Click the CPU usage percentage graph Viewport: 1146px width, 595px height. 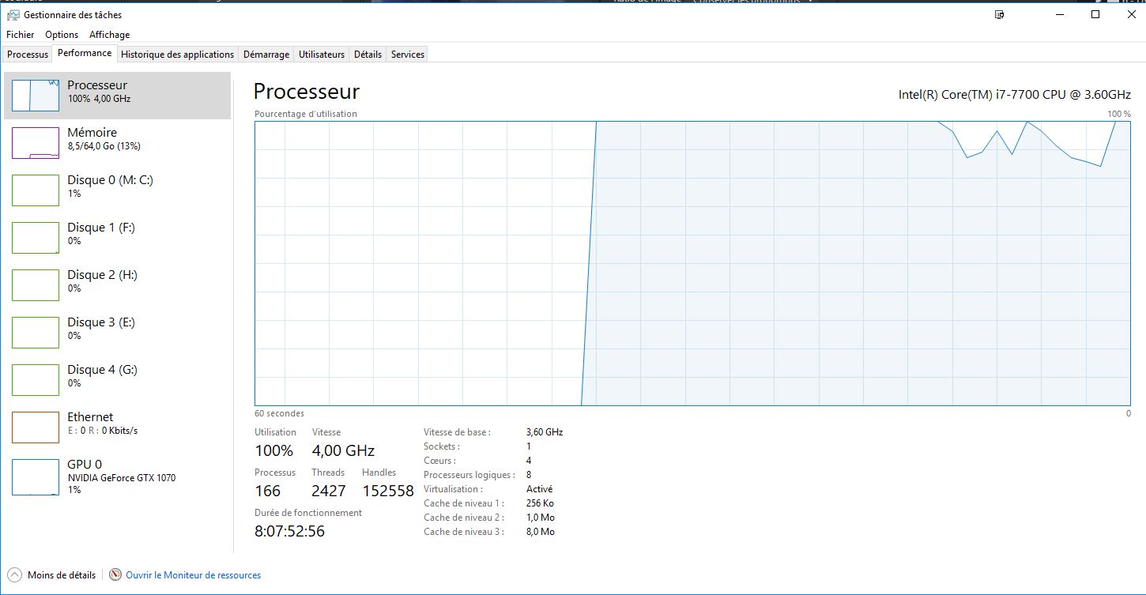click(x=692, y=263)
